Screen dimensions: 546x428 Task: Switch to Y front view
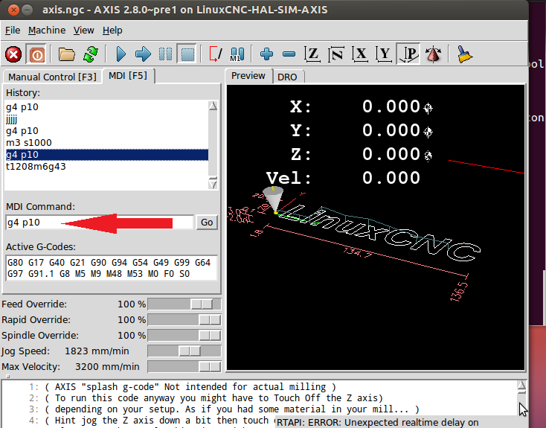pyautogui.click(x=384, y=54)
